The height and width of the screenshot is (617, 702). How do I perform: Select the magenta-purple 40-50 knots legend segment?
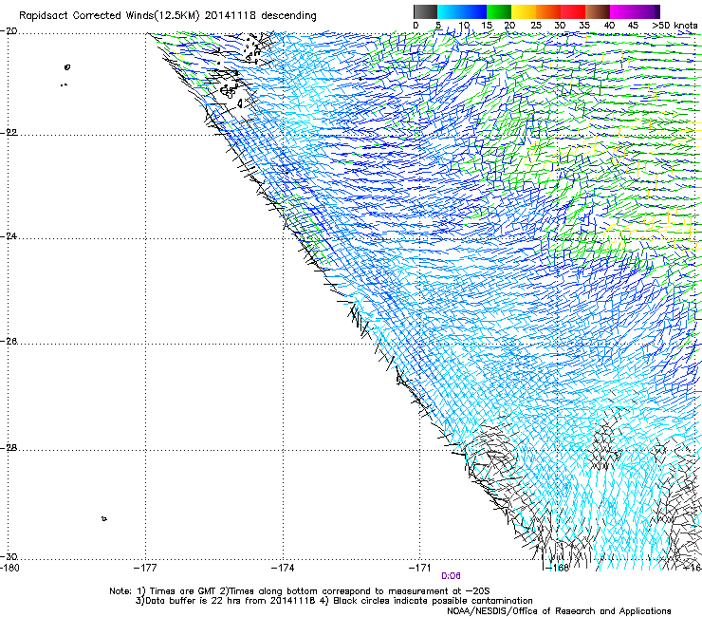coord(636,11)
